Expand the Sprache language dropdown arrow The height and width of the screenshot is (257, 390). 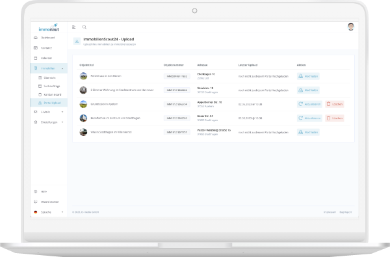click(62, 212)
